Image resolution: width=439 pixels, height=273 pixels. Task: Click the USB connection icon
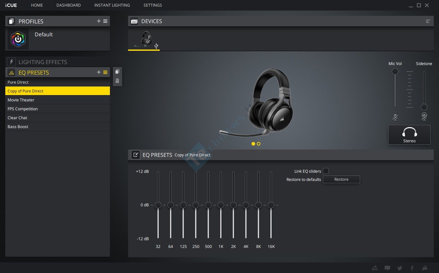coord(156,46)
